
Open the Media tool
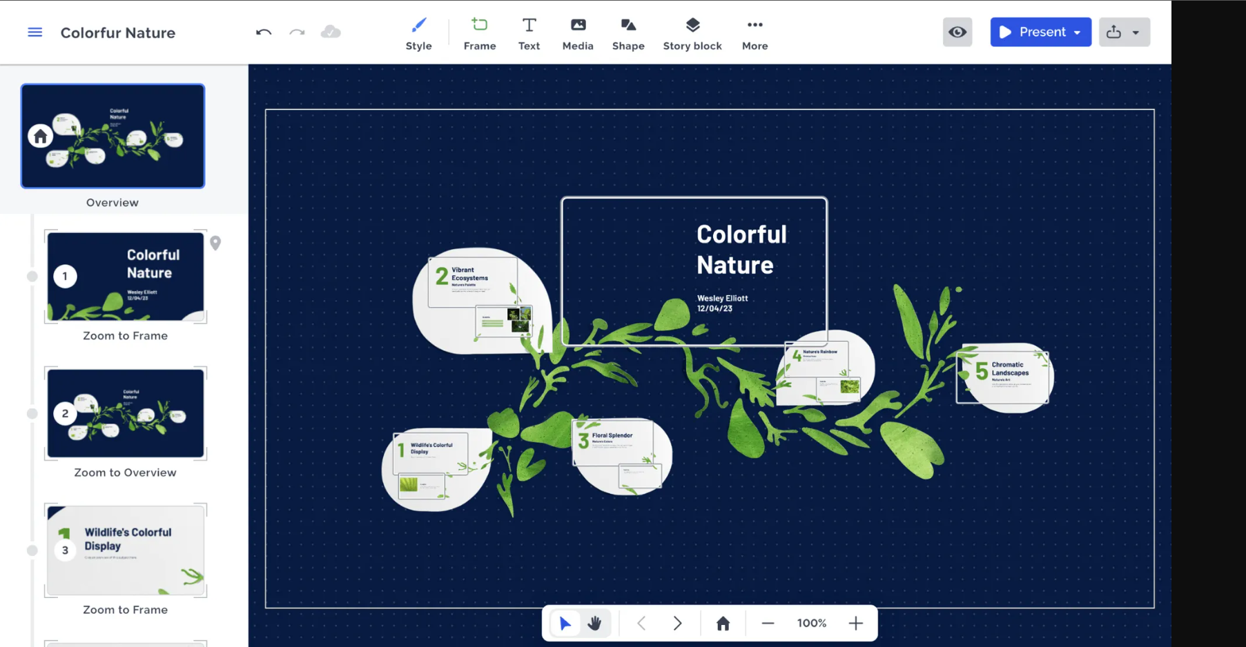pos(577,33)
